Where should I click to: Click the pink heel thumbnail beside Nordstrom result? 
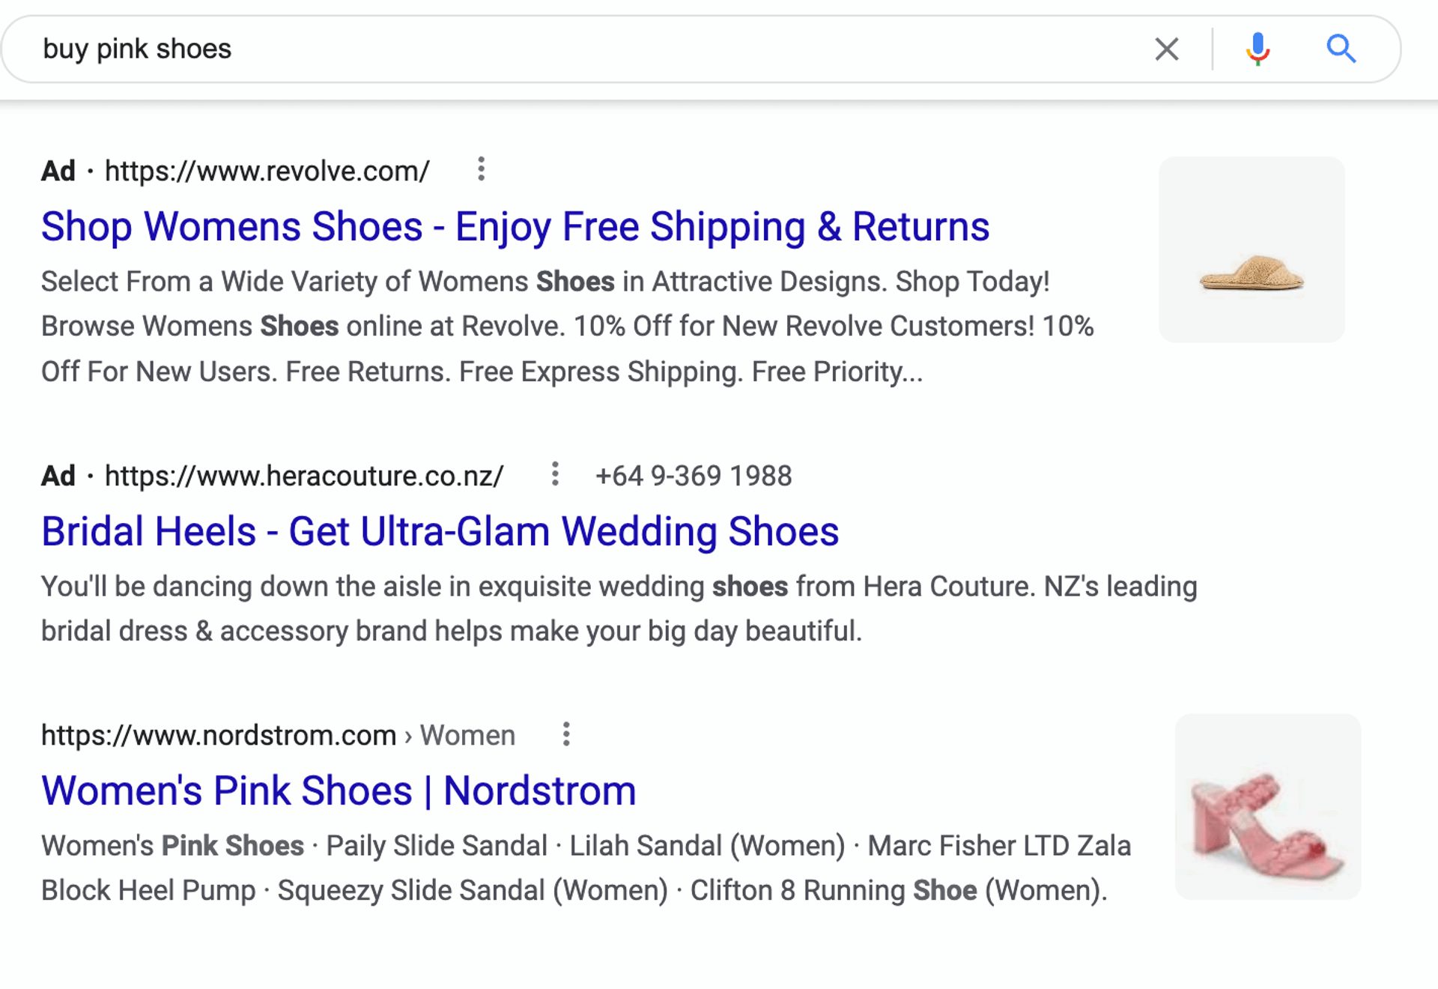1268,809
